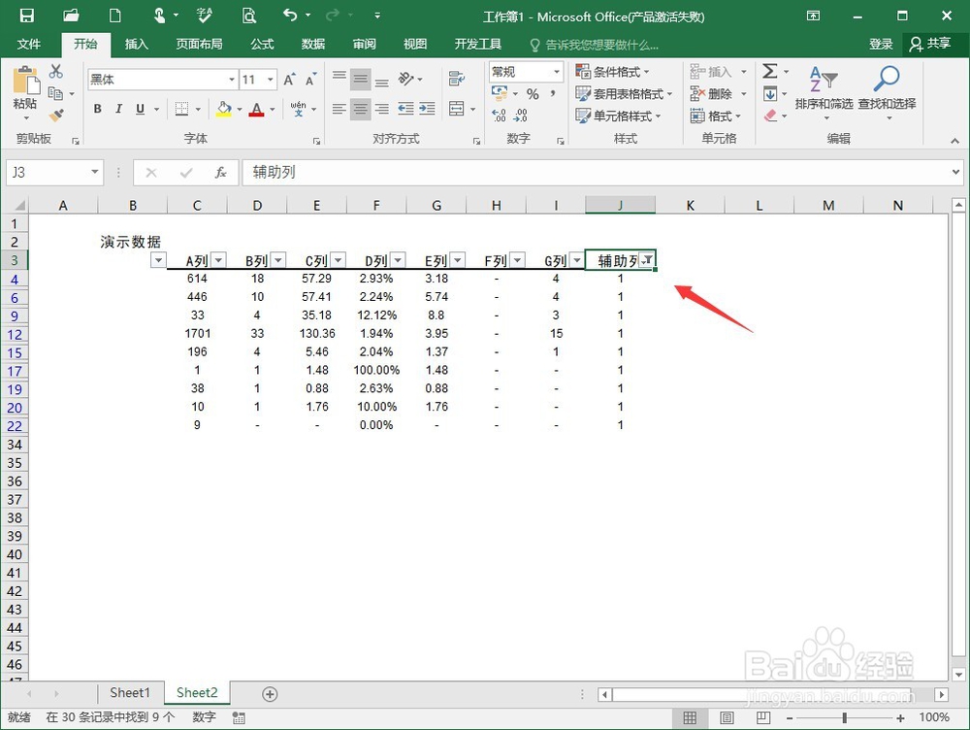Switch to the Sheet1 worksheet tab
This screenshot has height=730, width=970.
129,693
